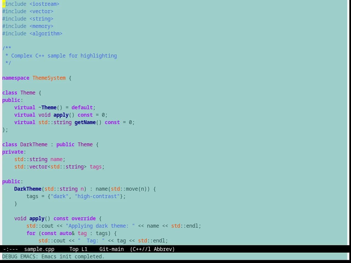Click the private: access specifier
Screen dimensions: 351x263
tap(14, 152)
